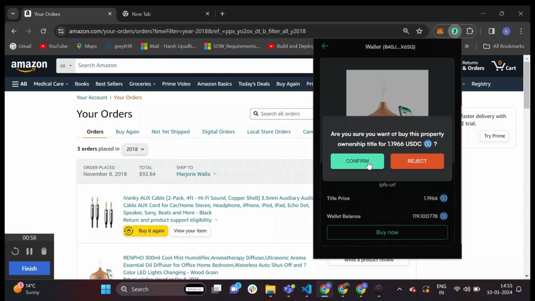Show more bookmarks with double chevron
535x301 pixels.
[x=467, y=46]
